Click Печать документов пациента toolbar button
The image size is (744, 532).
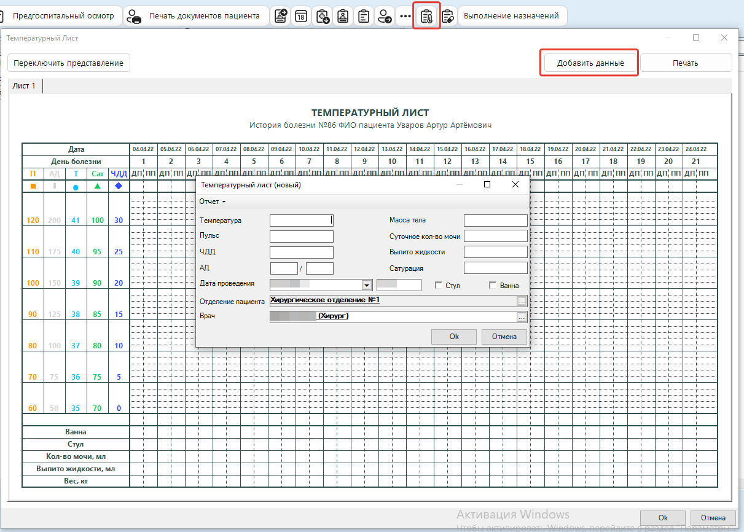(x=196, y=16)
